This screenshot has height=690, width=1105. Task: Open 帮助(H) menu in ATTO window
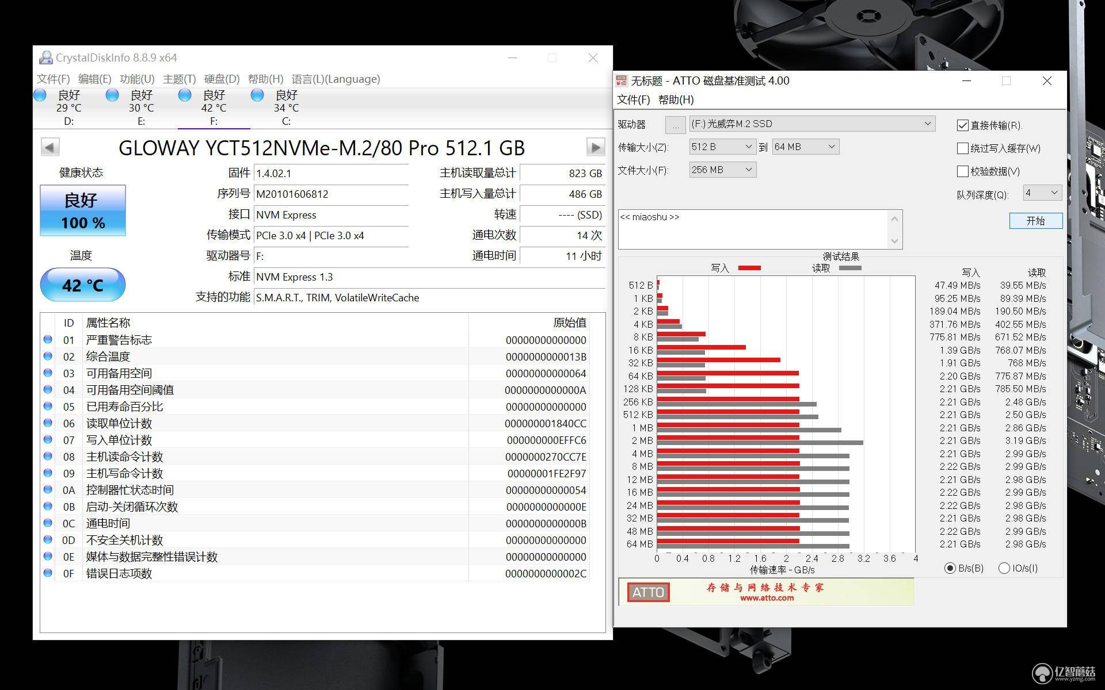click(x=676, y=100)
